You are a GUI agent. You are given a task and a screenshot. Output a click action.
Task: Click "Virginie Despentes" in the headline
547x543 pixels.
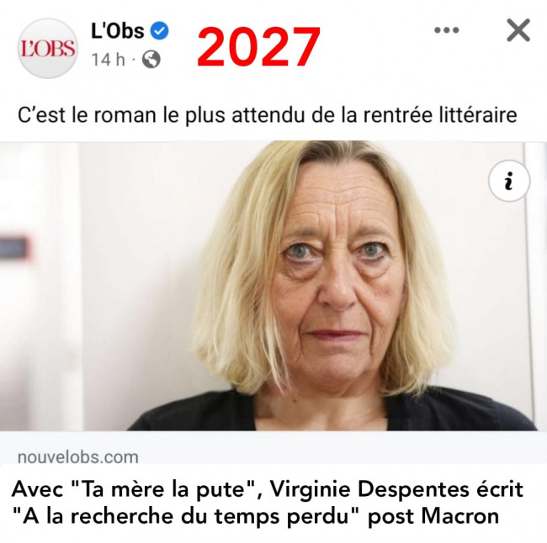coord(353,490)
